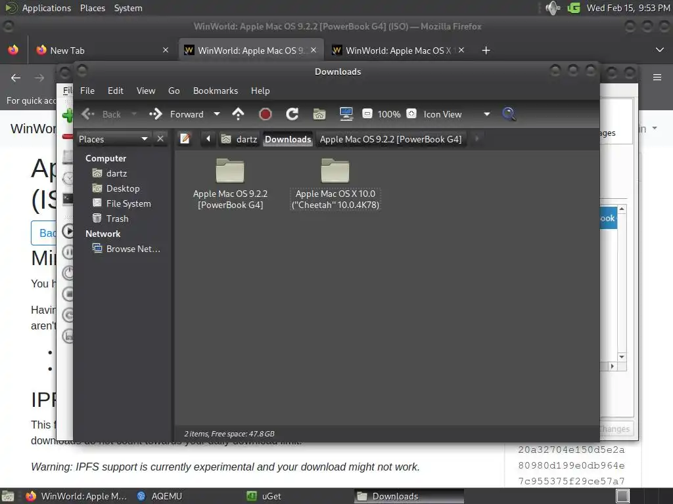Image resolution: width=673 pixels, height=504 pixels.
Task: Close the WinWorld Mac OS X tab
Action: [461, 50]
